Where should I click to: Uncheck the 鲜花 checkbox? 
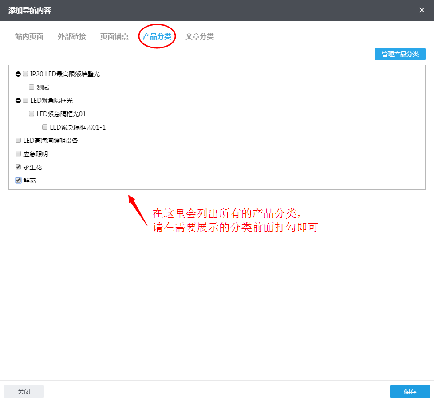pos(18,180)
